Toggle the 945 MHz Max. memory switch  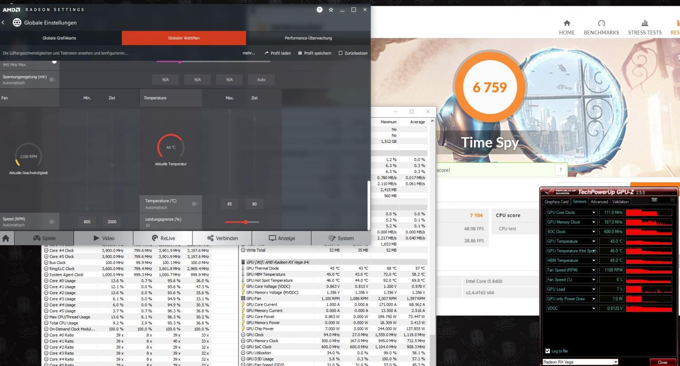(54, 62)
